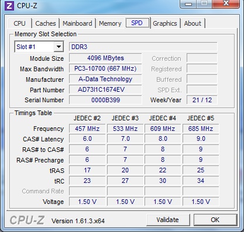
Task: Click the JEDEC #3 column header
Action: 125,118
